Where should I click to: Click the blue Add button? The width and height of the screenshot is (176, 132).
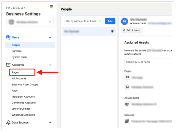(x=110, y=21)
